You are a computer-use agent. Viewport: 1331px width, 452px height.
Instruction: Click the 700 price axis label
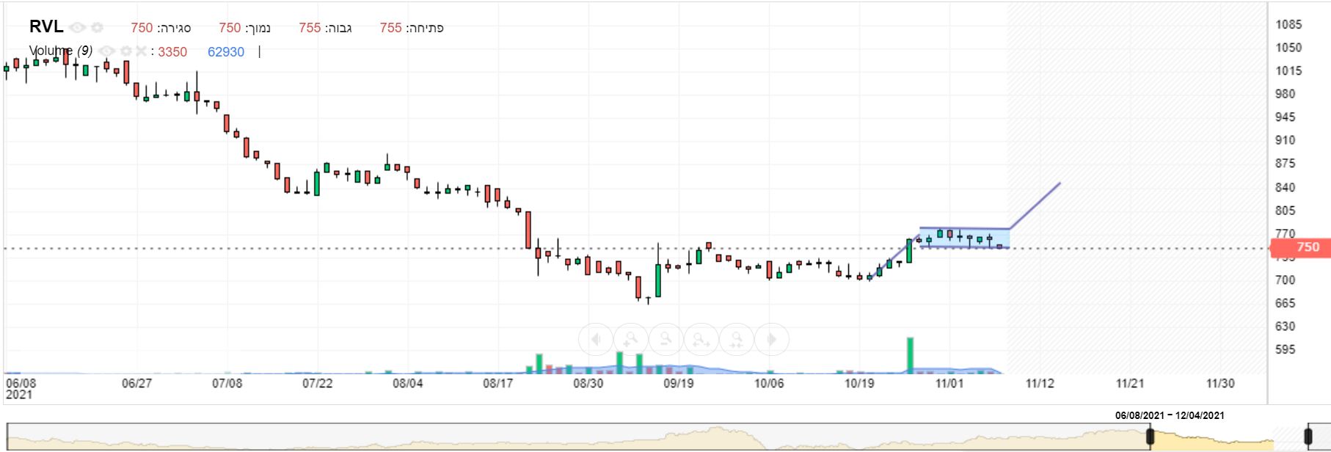tap(1285, 280)
